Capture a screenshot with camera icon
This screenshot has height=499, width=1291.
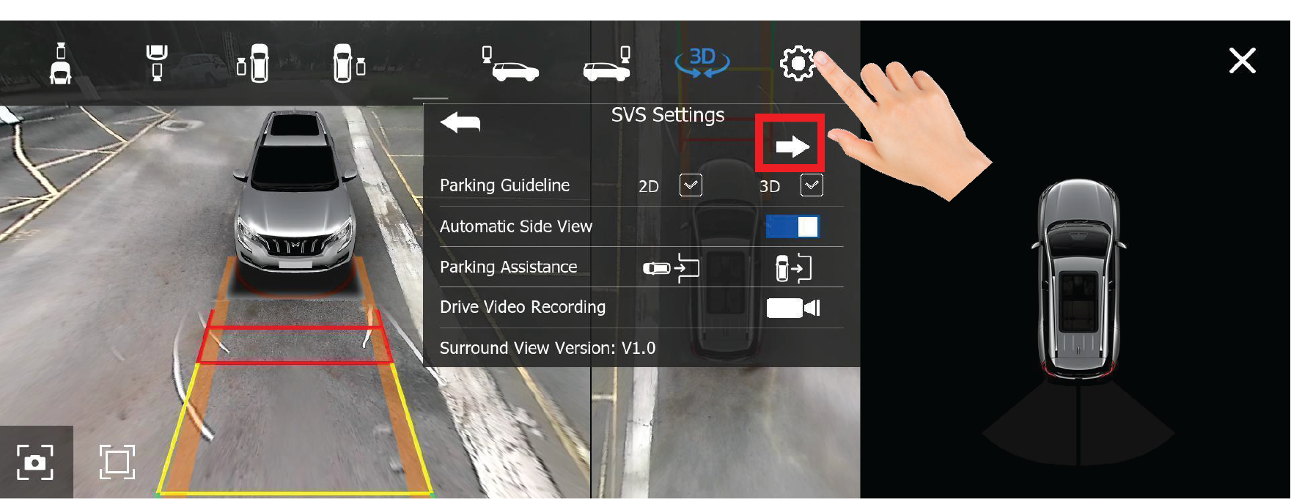pos(35,462)
